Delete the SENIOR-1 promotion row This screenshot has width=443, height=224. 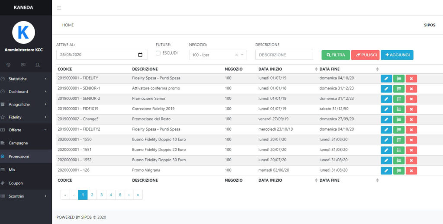click(x=411, y=89)
